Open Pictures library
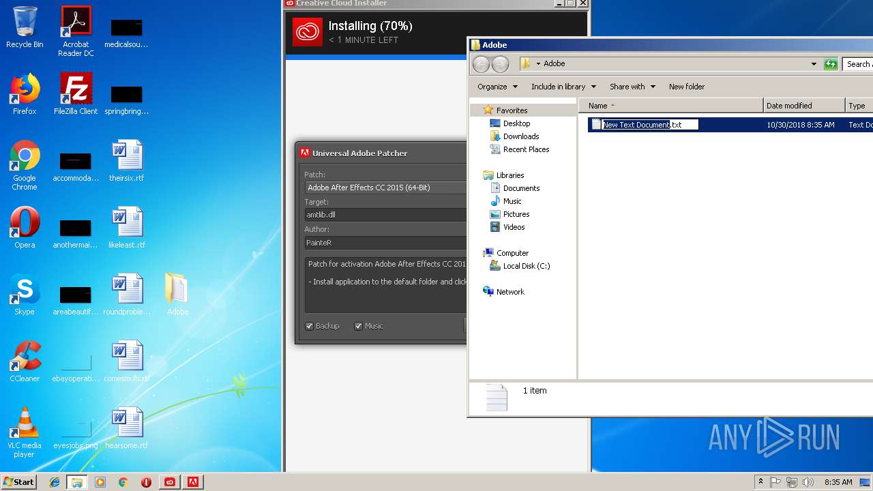The image size is (873, 491). pyautogui.click(x=516, y=214)
